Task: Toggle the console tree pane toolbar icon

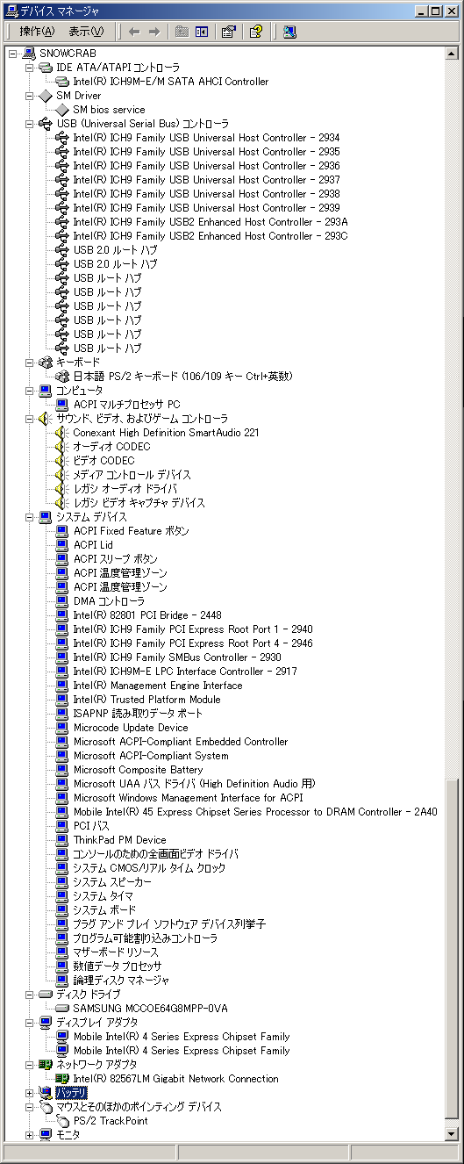Action: tap(202, 32)
